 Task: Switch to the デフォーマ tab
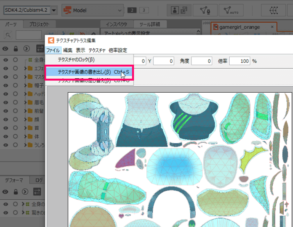[14, 180]
